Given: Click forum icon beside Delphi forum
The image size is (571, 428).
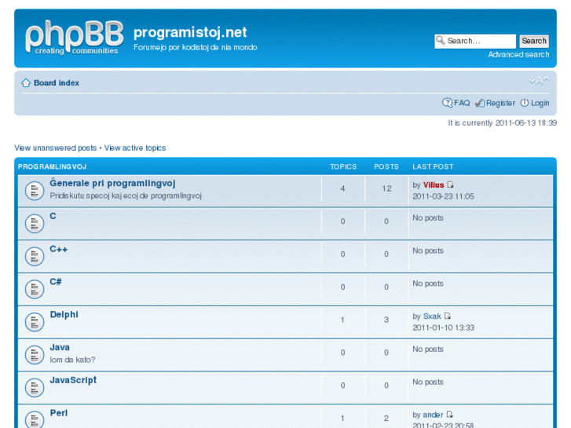Looking at the screenshot, I should click(x=35, y=322).
